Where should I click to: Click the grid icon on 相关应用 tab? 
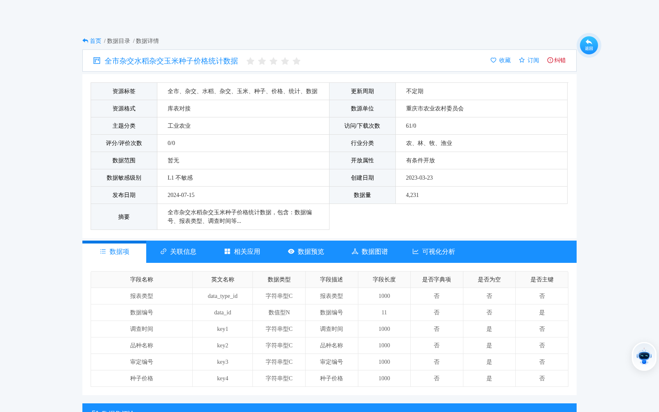tap(227, 251)
